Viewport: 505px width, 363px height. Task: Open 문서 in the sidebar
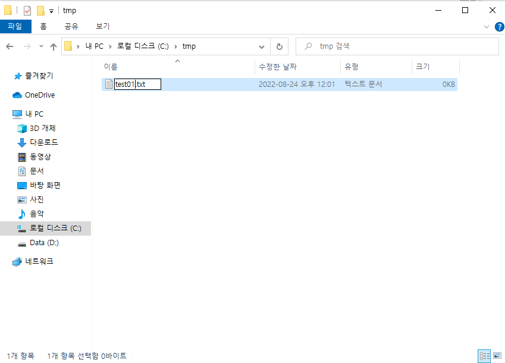click(36, 171)
